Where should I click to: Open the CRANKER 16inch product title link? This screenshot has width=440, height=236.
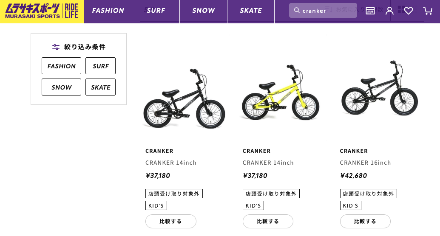pos(365,163)
